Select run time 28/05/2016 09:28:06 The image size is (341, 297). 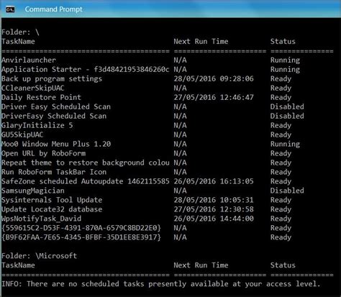coord(214,78)
